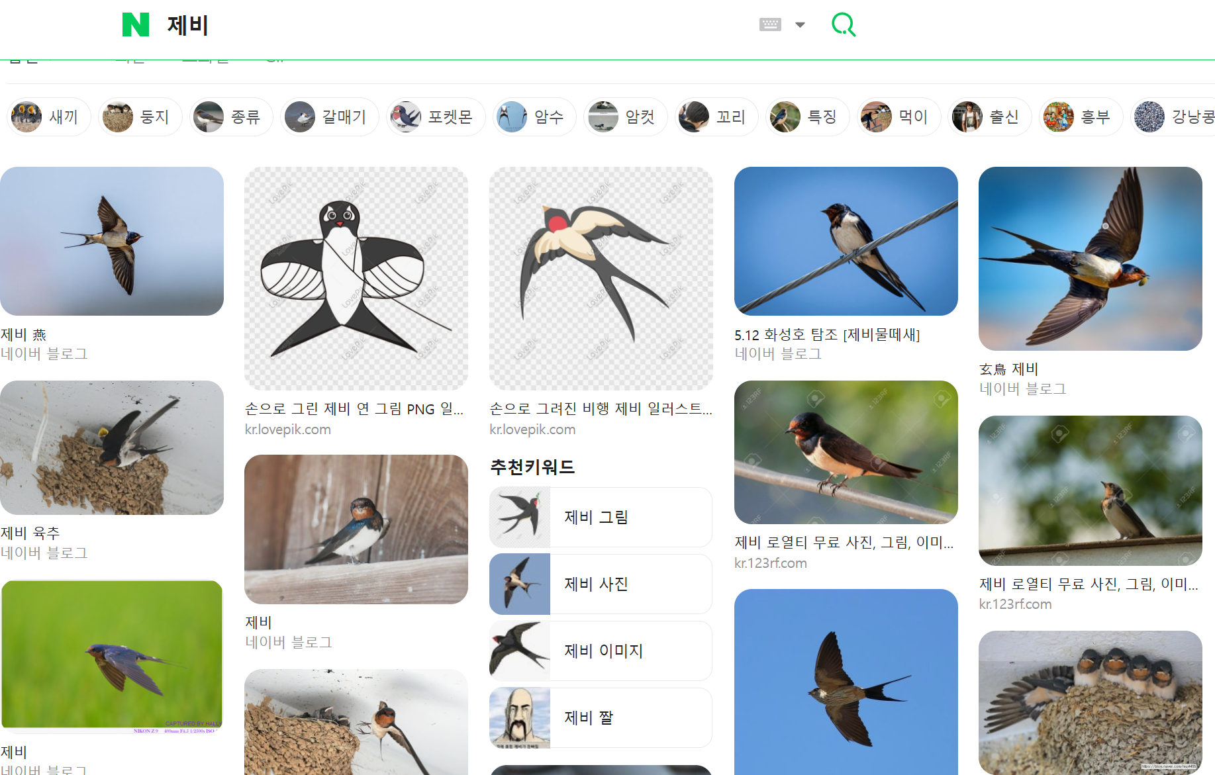Screen dimensions: 1215x775
Task: Open the swallow against green background photo
Action: 112,655
